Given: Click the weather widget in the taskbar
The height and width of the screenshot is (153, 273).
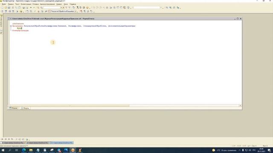Looking at the screenshot, I should point(224,150).
